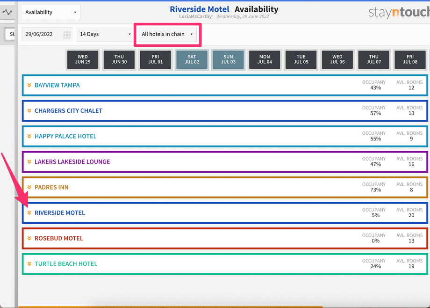Click the CHARGERS CITY CHALET hotel name
The width and height of the screenshot is (430, 308).
coord(68,111)
